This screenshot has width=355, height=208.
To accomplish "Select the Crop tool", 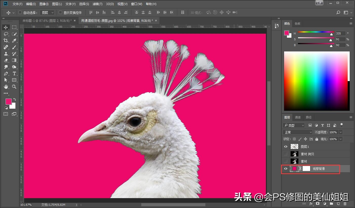I will (x=6, y=41).
